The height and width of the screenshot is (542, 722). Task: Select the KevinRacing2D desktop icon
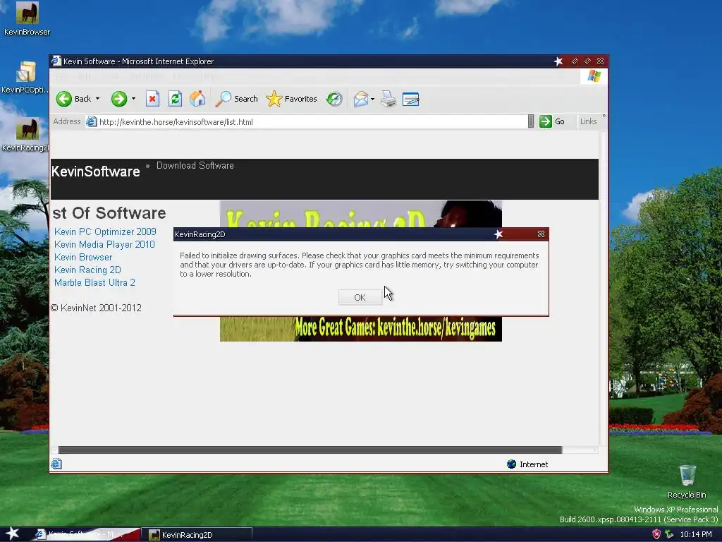tap(26, 135)
